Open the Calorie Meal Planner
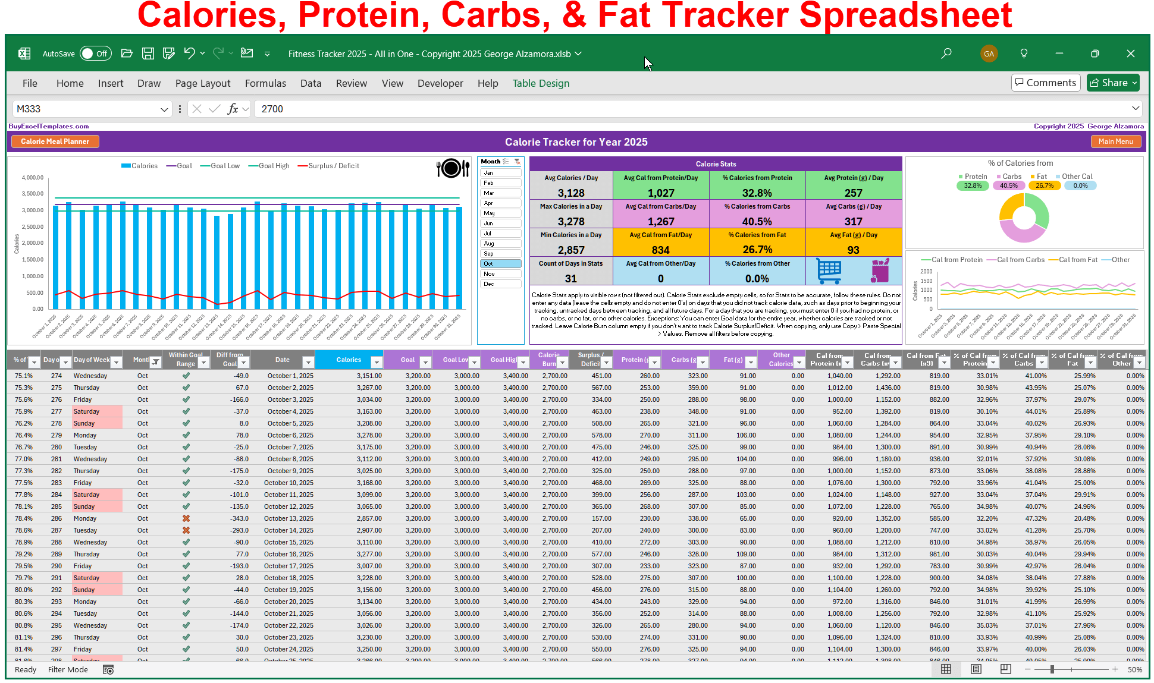 (x=55, y=141)
